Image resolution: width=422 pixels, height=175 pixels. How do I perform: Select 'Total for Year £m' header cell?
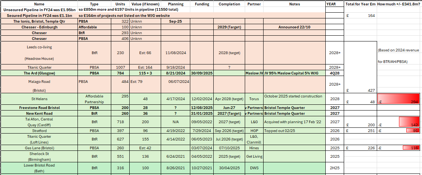(x=361, y=4)
